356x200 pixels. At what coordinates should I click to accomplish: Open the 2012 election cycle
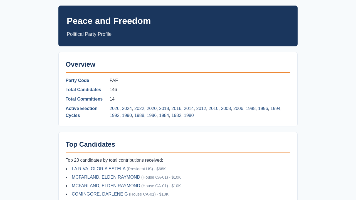[201, 109]
